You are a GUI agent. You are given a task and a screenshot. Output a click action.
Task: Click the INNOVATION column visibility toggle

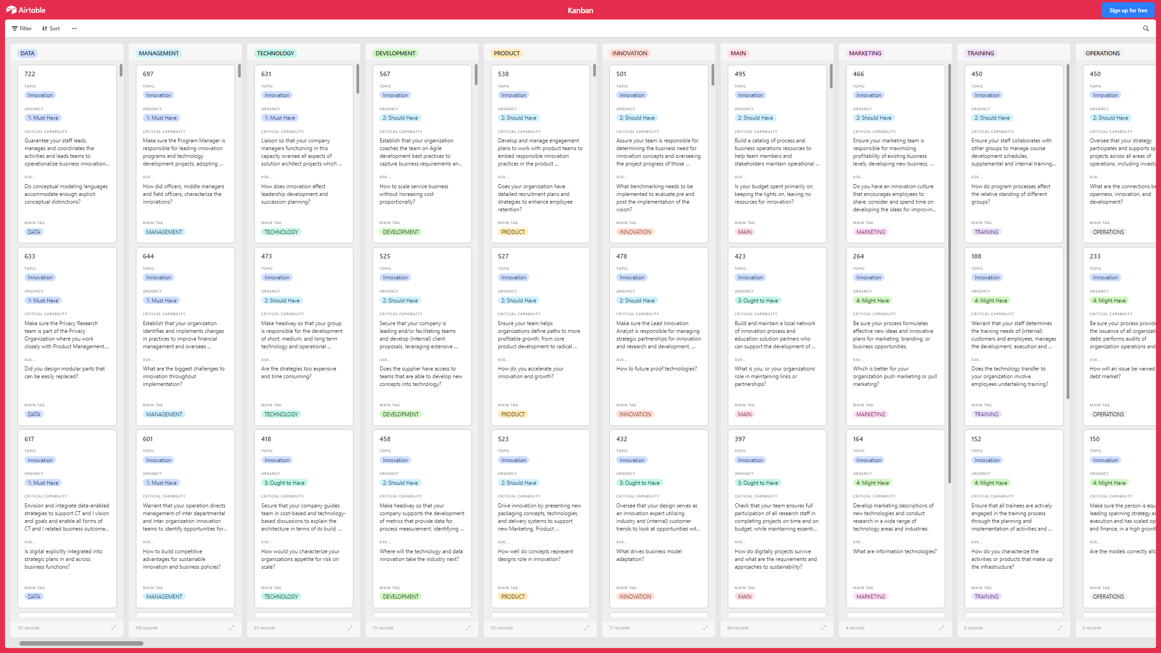coord(704,628)
